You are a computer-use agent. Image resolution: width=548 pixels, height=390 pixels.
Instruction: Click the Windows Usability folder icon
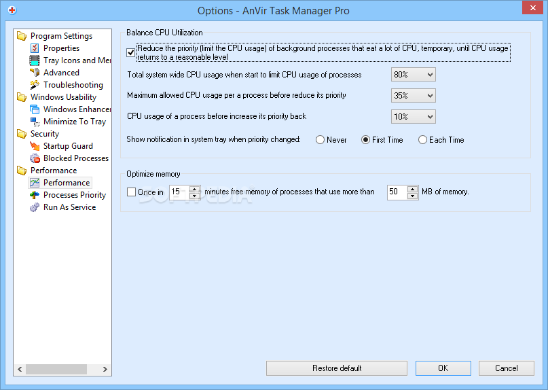(x=22, y=97)
